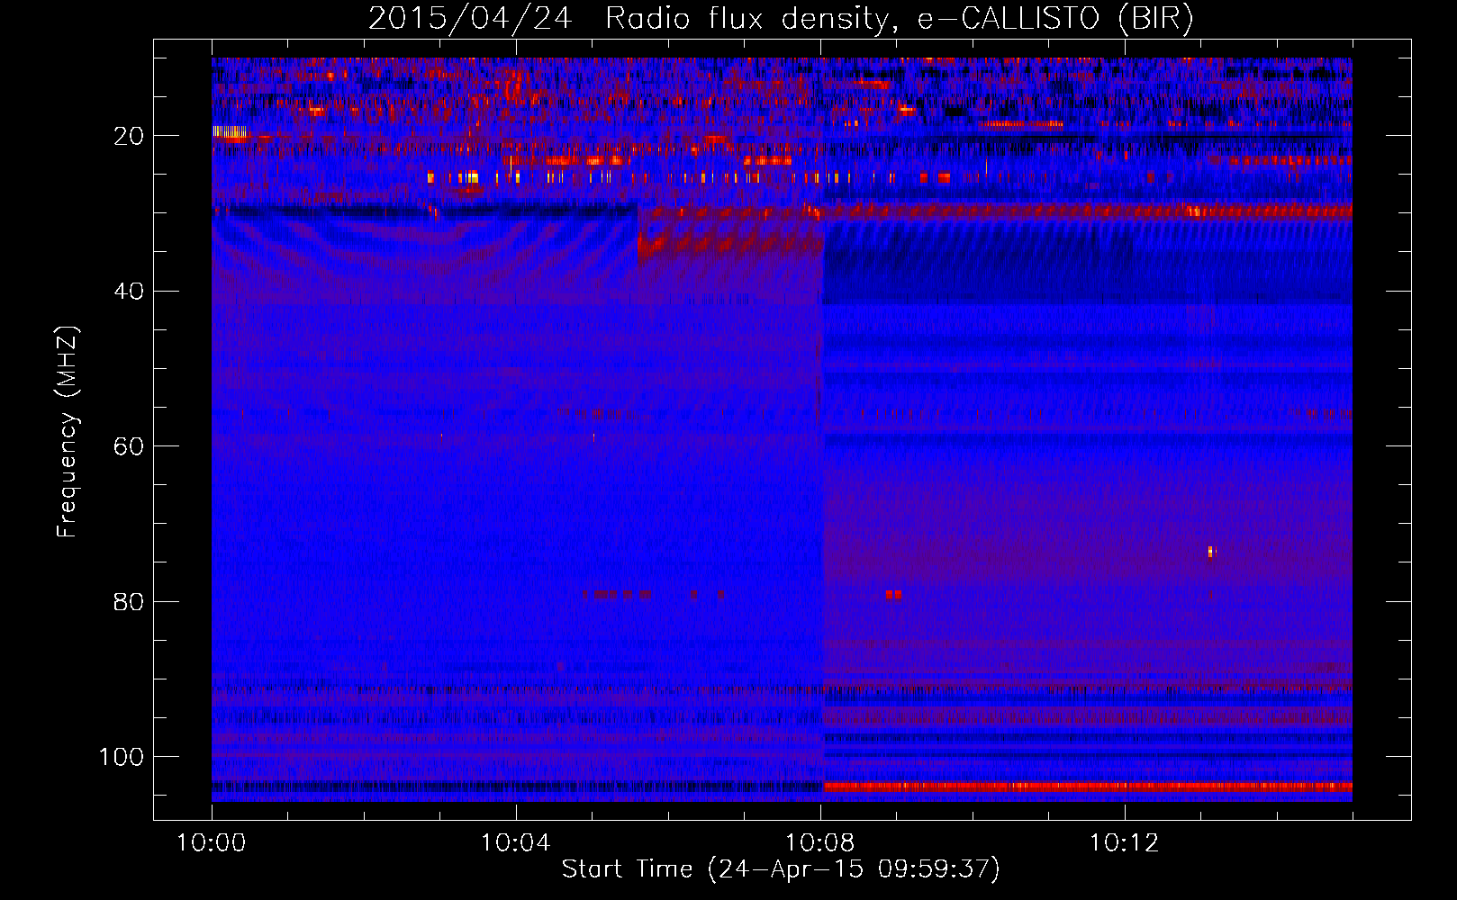The width and height of the screenshot is (1457, 900).
Task: Click the 40 MHz frequency tick label
Action: [130, 291]
